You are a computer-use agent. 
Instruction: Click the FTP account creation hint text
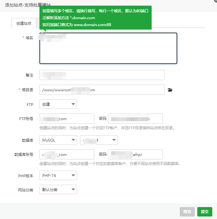click(x=107, y=128)
